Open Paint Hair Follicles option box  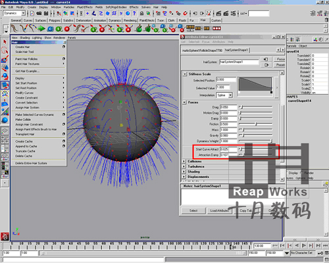click(x=64, y=59)
